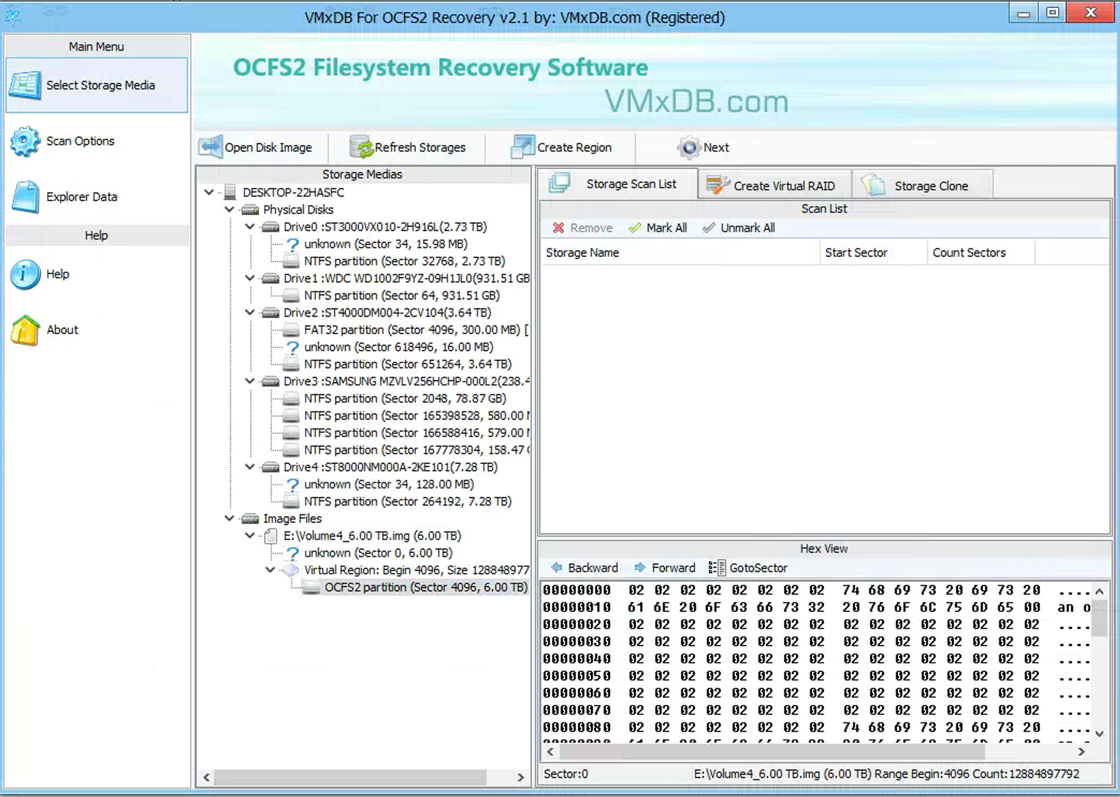
Task: Switch to the Storage Scan List tab
Action: [x=617, y=184]
